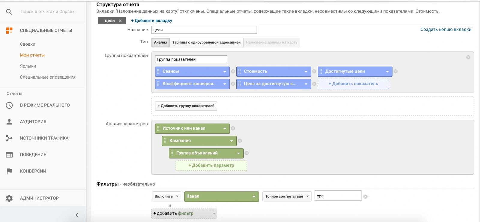Click the Conversions flag icon
Viewport: 480px width, 222px height.
pos(9,171)
